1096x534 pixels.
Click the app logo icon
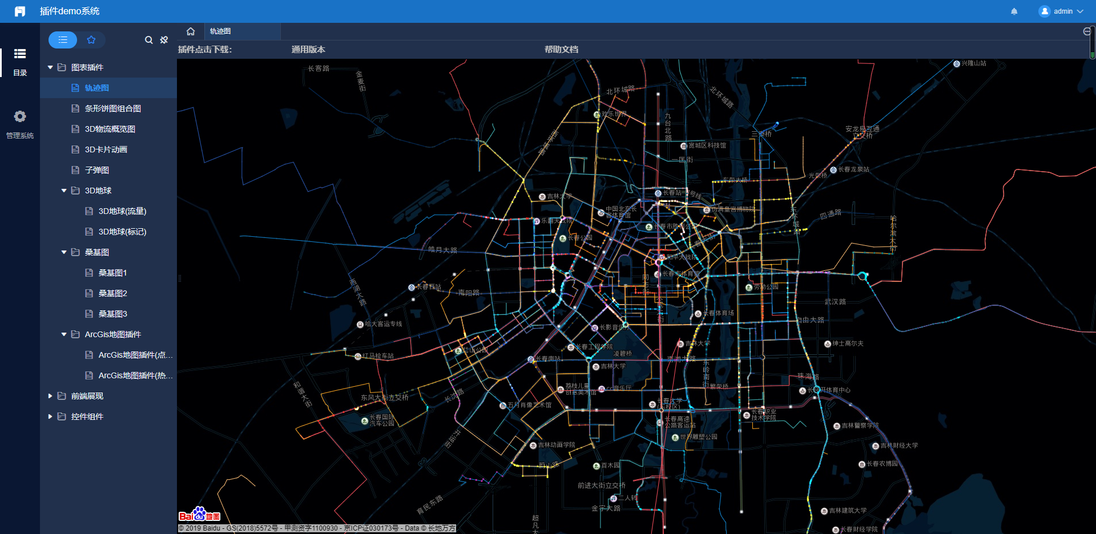20,11
